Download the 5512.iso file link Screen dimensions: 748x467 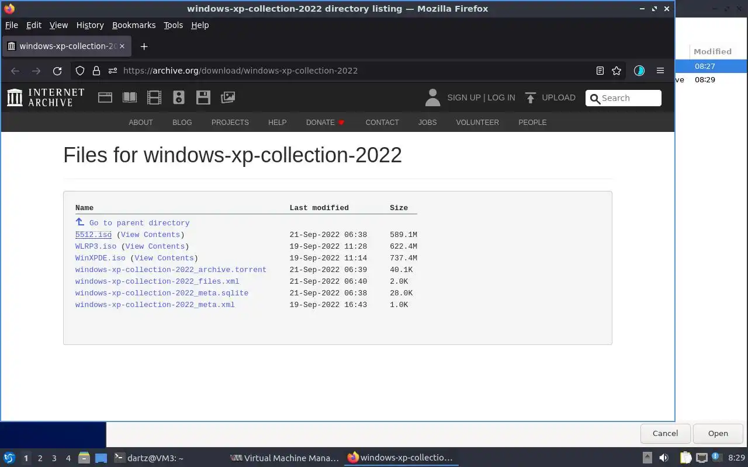[93, 235]
